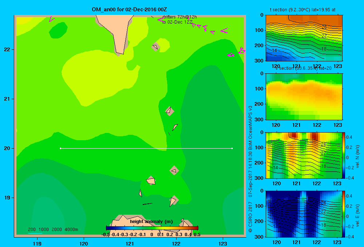Select the east endpoint of white section line

pyautogui.click(x=232, y=148)
